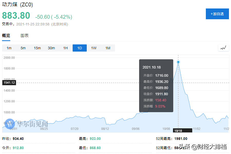
Task: Click the 动力煤 (ZC0) title
Action: 17,5
